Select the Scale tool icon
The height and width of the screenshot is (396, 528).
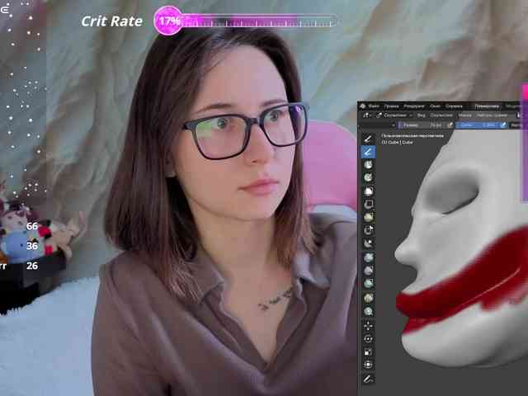pyautogui.click(x=368, y=351)
